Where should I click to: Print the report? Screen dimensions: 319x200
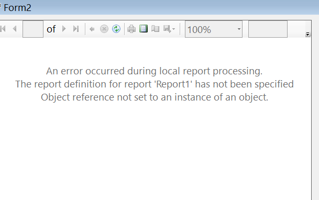(x=131, y=29)
